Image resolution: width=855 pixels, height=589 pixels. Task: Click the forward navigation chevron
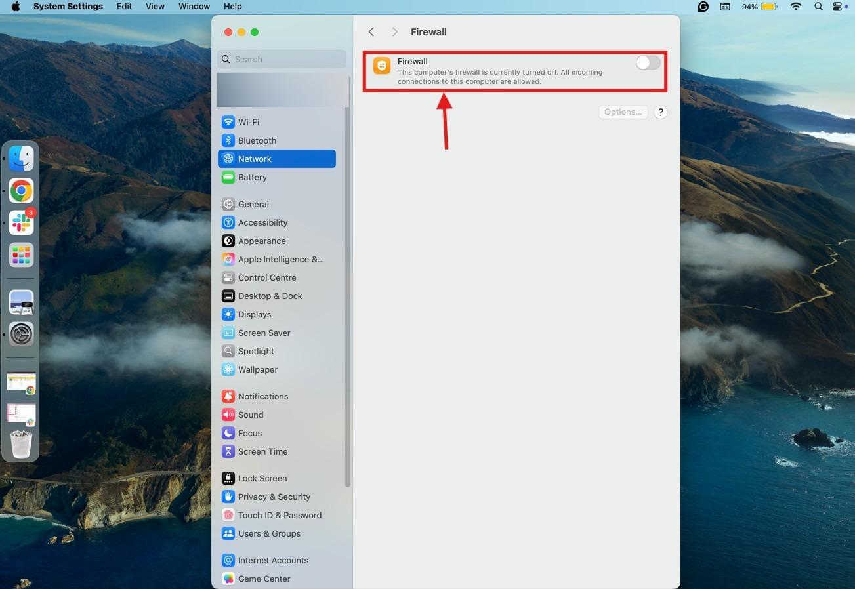pos(394,31)
